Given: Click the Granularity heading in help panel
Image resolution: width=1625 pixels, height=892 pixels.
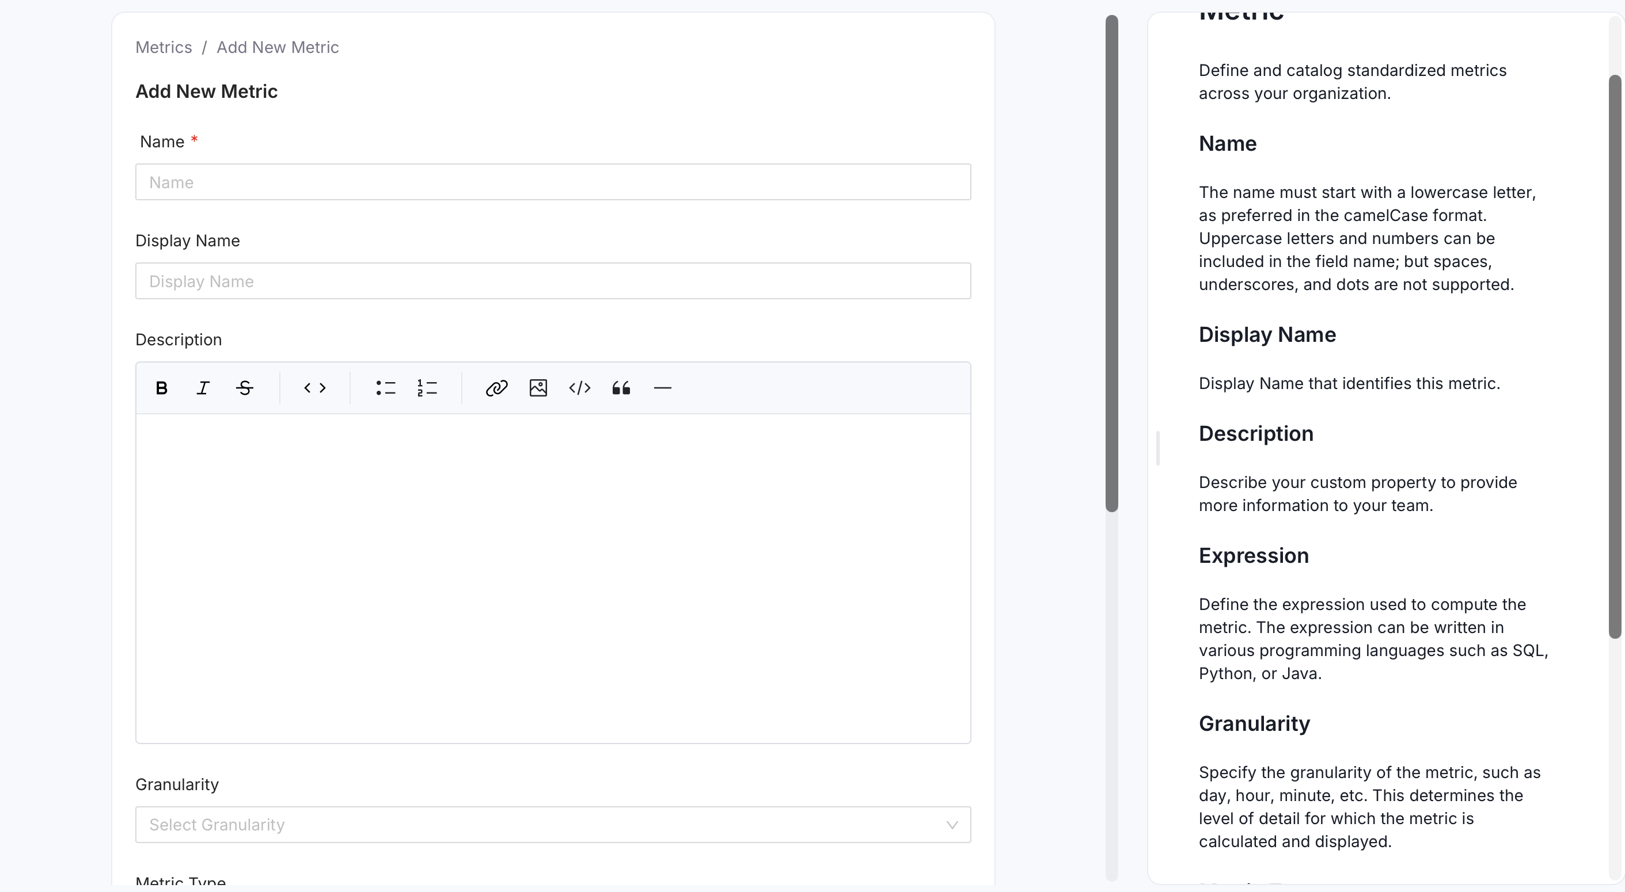Looking at the screenshot, I should [1254, 724].
